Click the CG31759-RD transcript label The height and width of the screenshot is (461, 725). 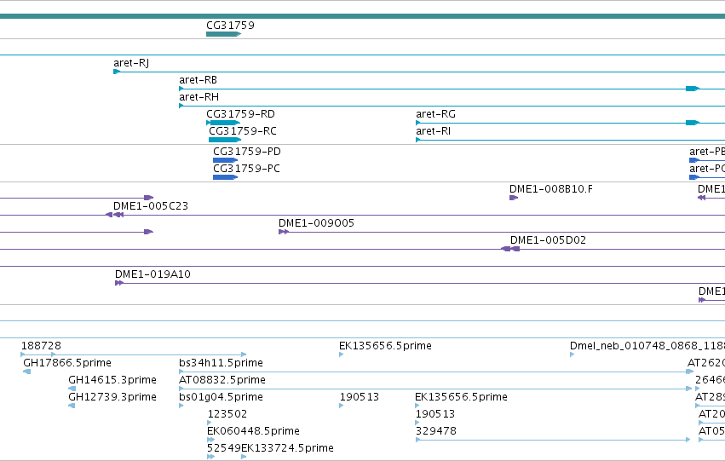[240, 114]
